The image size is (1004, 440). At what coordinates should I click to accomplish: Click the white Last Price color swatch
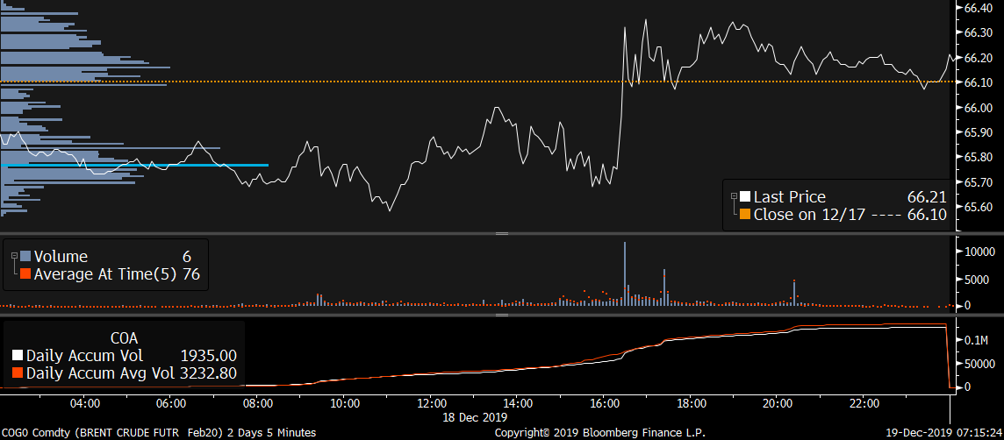(x=745, y=197)
